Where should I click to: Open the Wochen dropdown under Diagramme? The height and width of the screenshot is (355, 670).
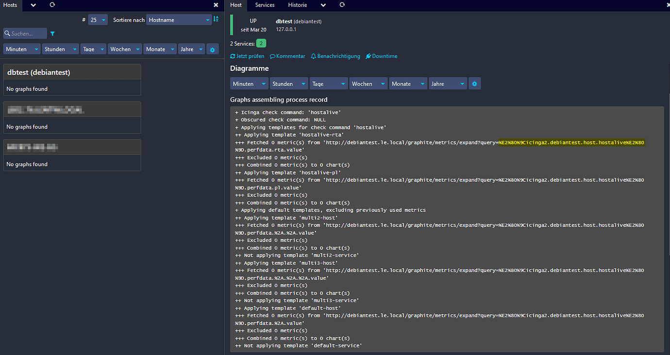coord(368,84)
